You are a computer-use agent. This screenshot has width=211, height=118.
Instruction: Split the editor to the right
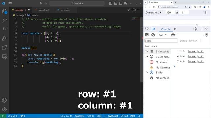pos(134,10)
